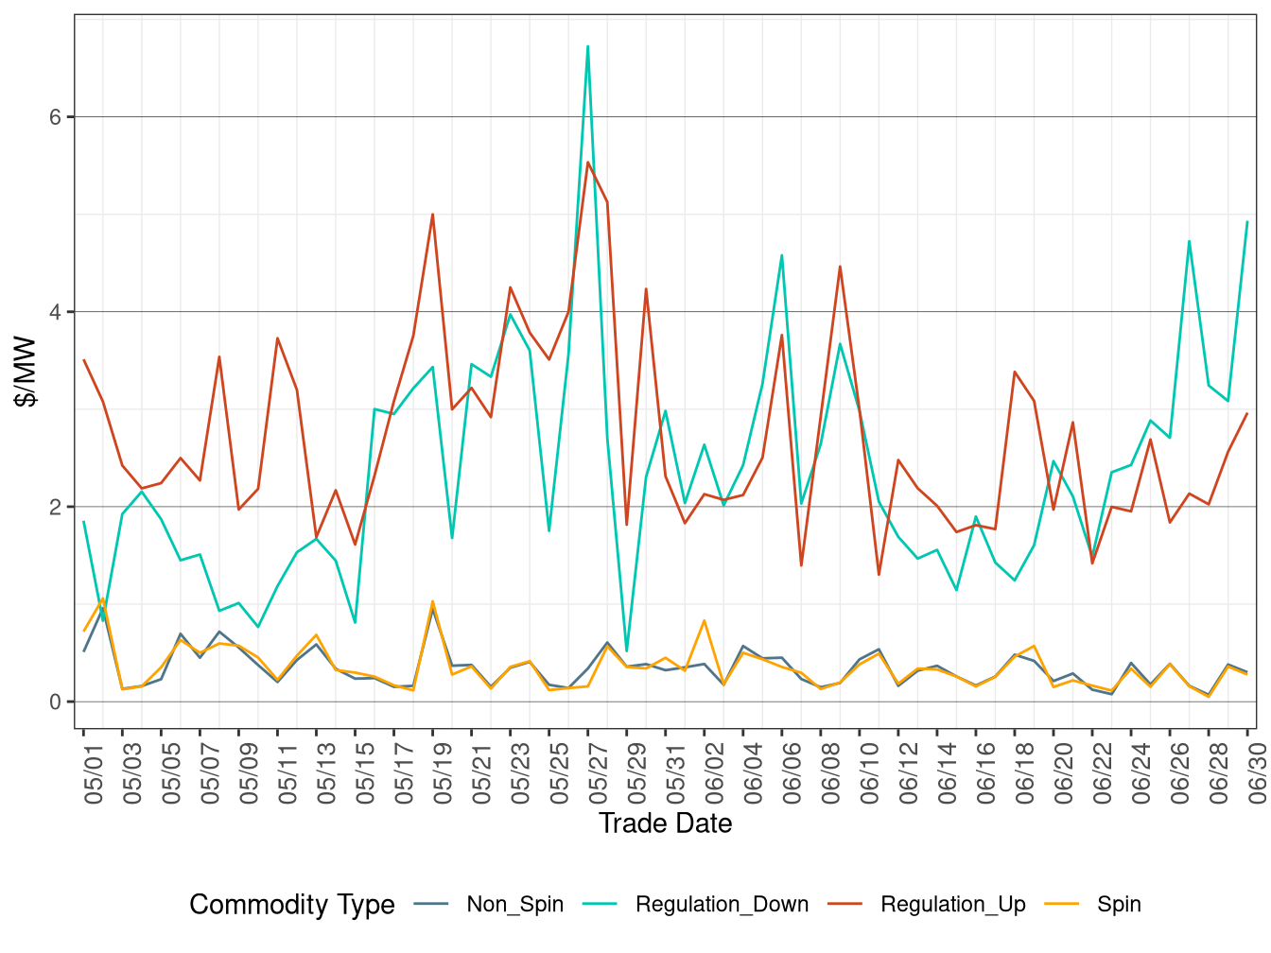Select the Non_Spin legend label
Image resolution: width=1271 pixels, height=953 pixels.
tap(515, 905)
